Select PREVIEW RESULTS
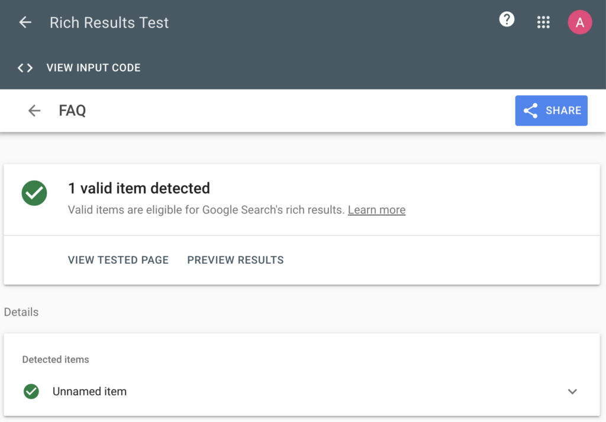This screenshot has width=606, height=422. pos(236,260)
